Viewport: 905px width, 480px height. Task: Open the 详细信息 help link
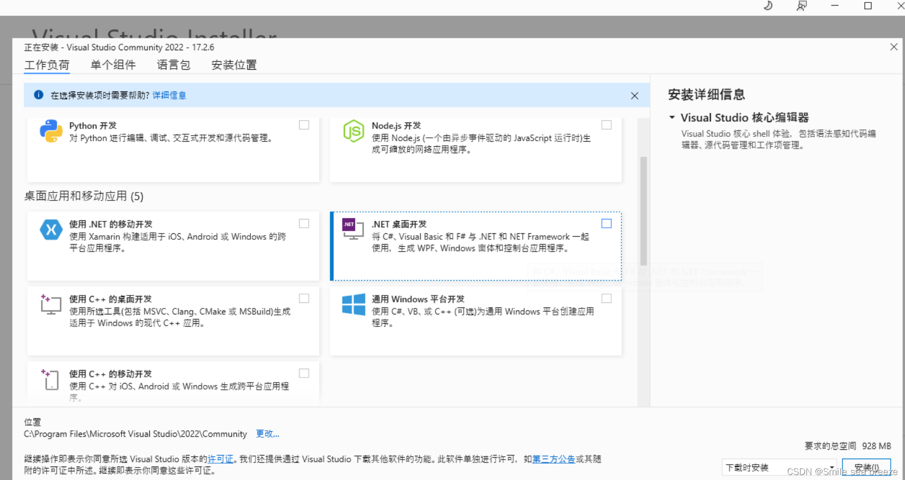(169, 95)
